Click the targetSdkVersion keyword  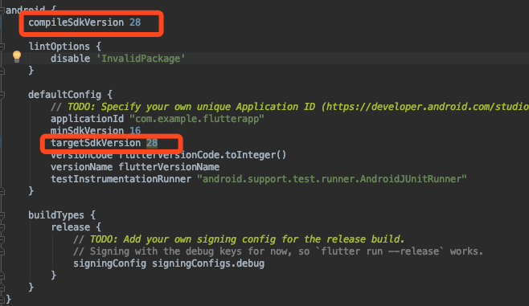96,143
